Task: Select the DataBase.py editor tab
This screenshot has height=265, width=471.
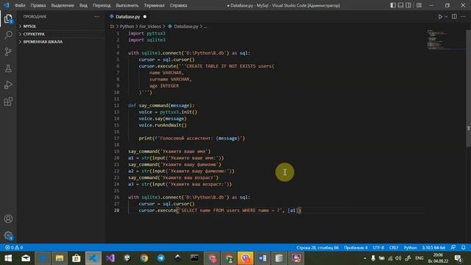Action: 127,17
